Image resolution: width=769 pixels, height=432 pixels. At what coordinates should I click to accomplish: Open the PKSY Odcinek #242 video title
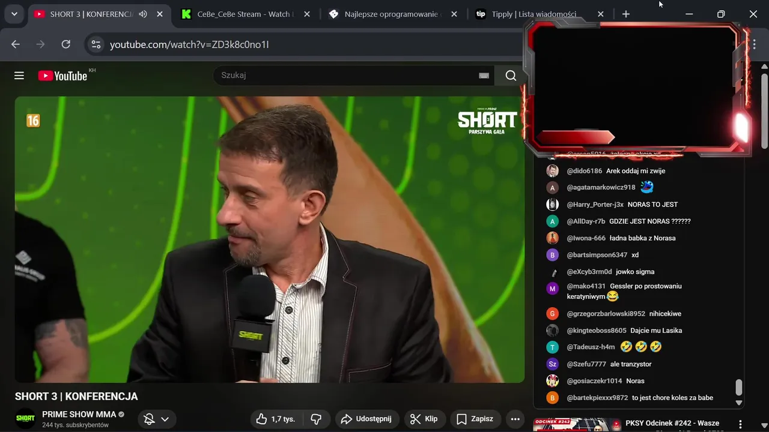(672, 424)
